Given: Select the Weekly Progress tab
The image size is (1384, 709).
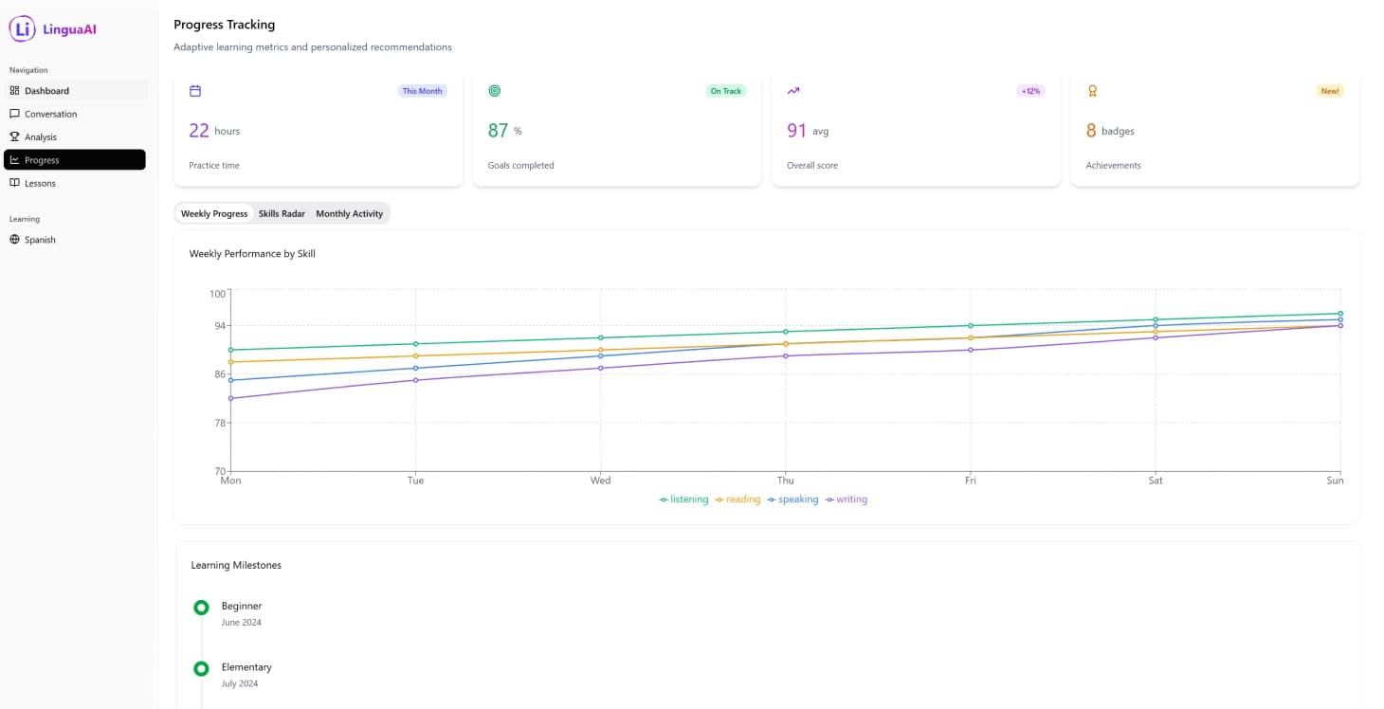Looking at the screenshot, I should pyautogui.click(x=214, y=214).
